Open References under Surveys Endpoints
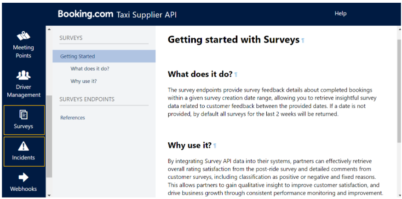The image size is (402, 199). (73, 117)
